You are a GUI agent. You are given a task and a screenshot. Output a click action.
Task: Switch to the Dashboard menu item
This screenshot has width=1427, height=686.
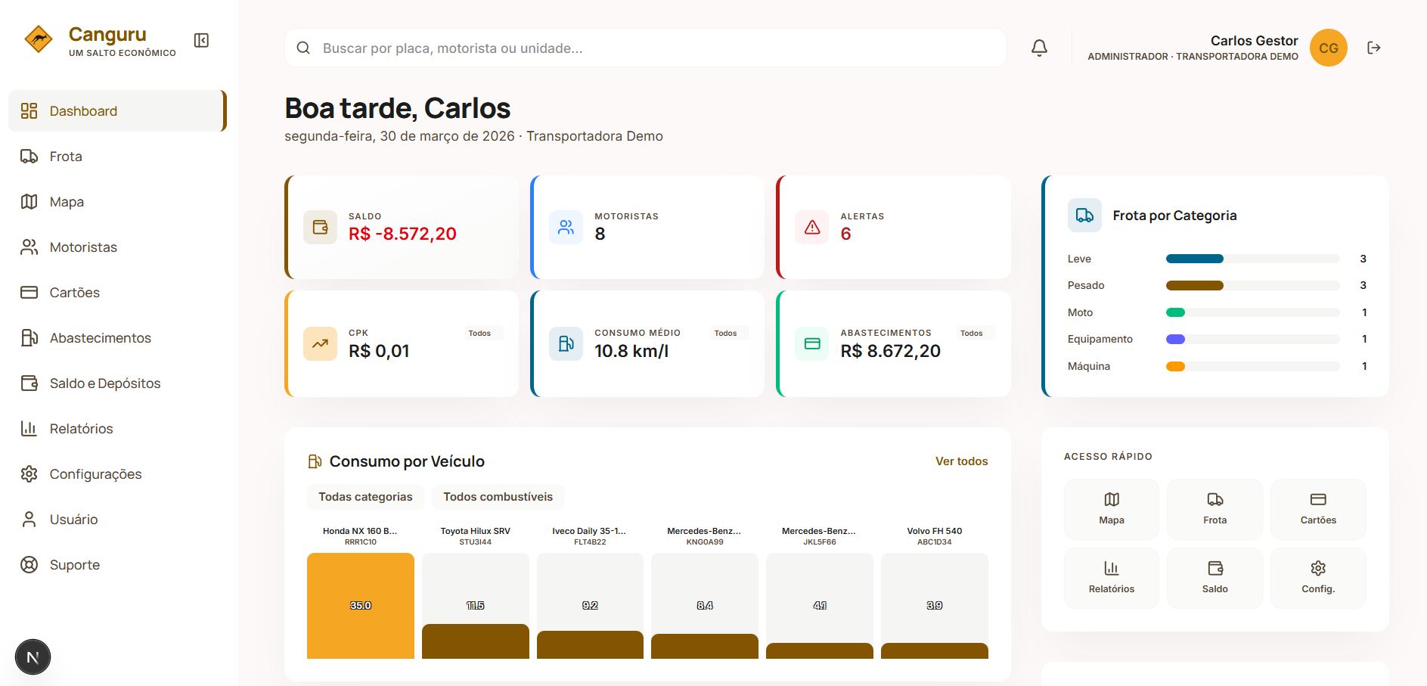[x=83, y=110]
